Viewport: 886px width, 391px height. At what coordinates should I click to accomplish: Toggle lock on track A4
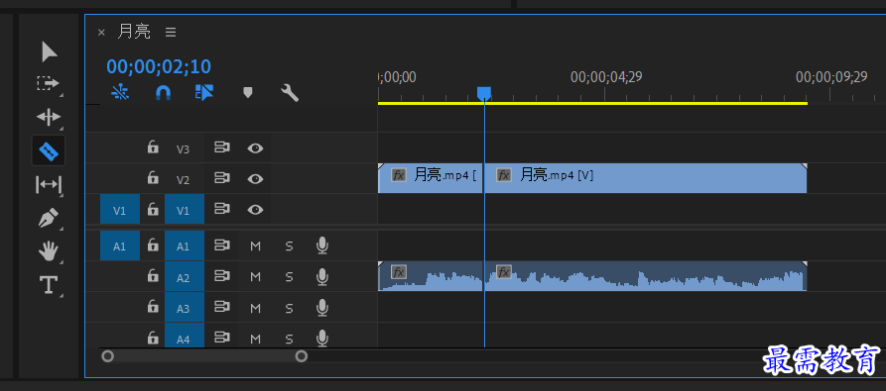pyautogui.click(x=153, y=338)
